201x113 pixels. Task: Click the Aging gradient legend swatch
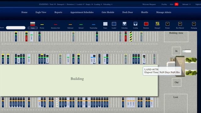pyautogui.click(x=33, y=24)
